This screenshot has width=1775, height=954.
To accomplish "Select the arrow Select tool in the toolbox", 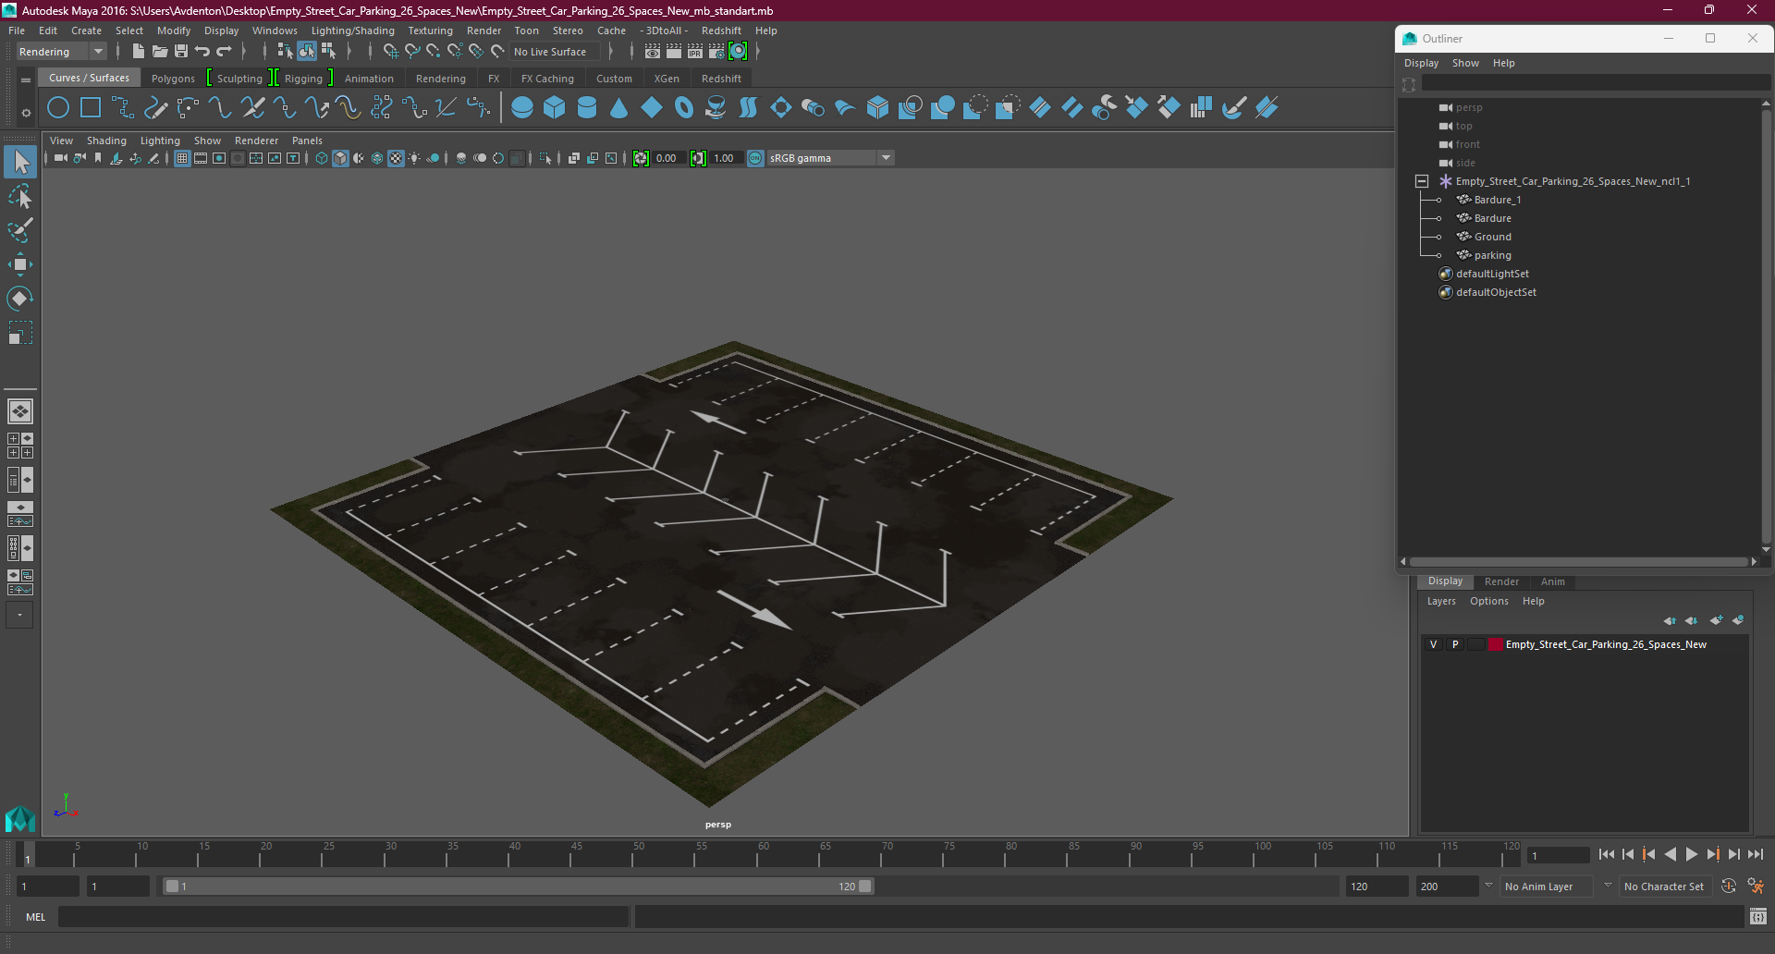I will (x=20, y=163).
